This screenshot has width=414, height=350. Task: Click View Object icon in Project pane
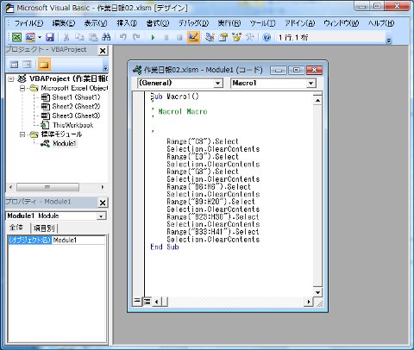(28, 65)
